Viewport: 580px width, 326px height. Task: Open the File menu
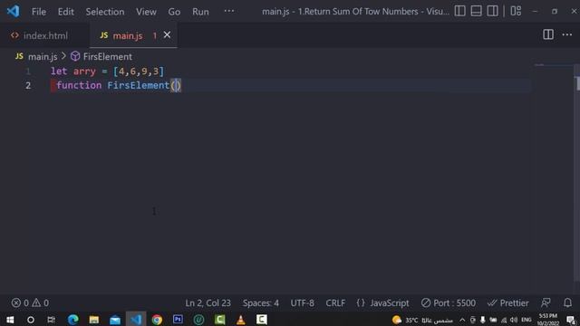click(39, 12)
